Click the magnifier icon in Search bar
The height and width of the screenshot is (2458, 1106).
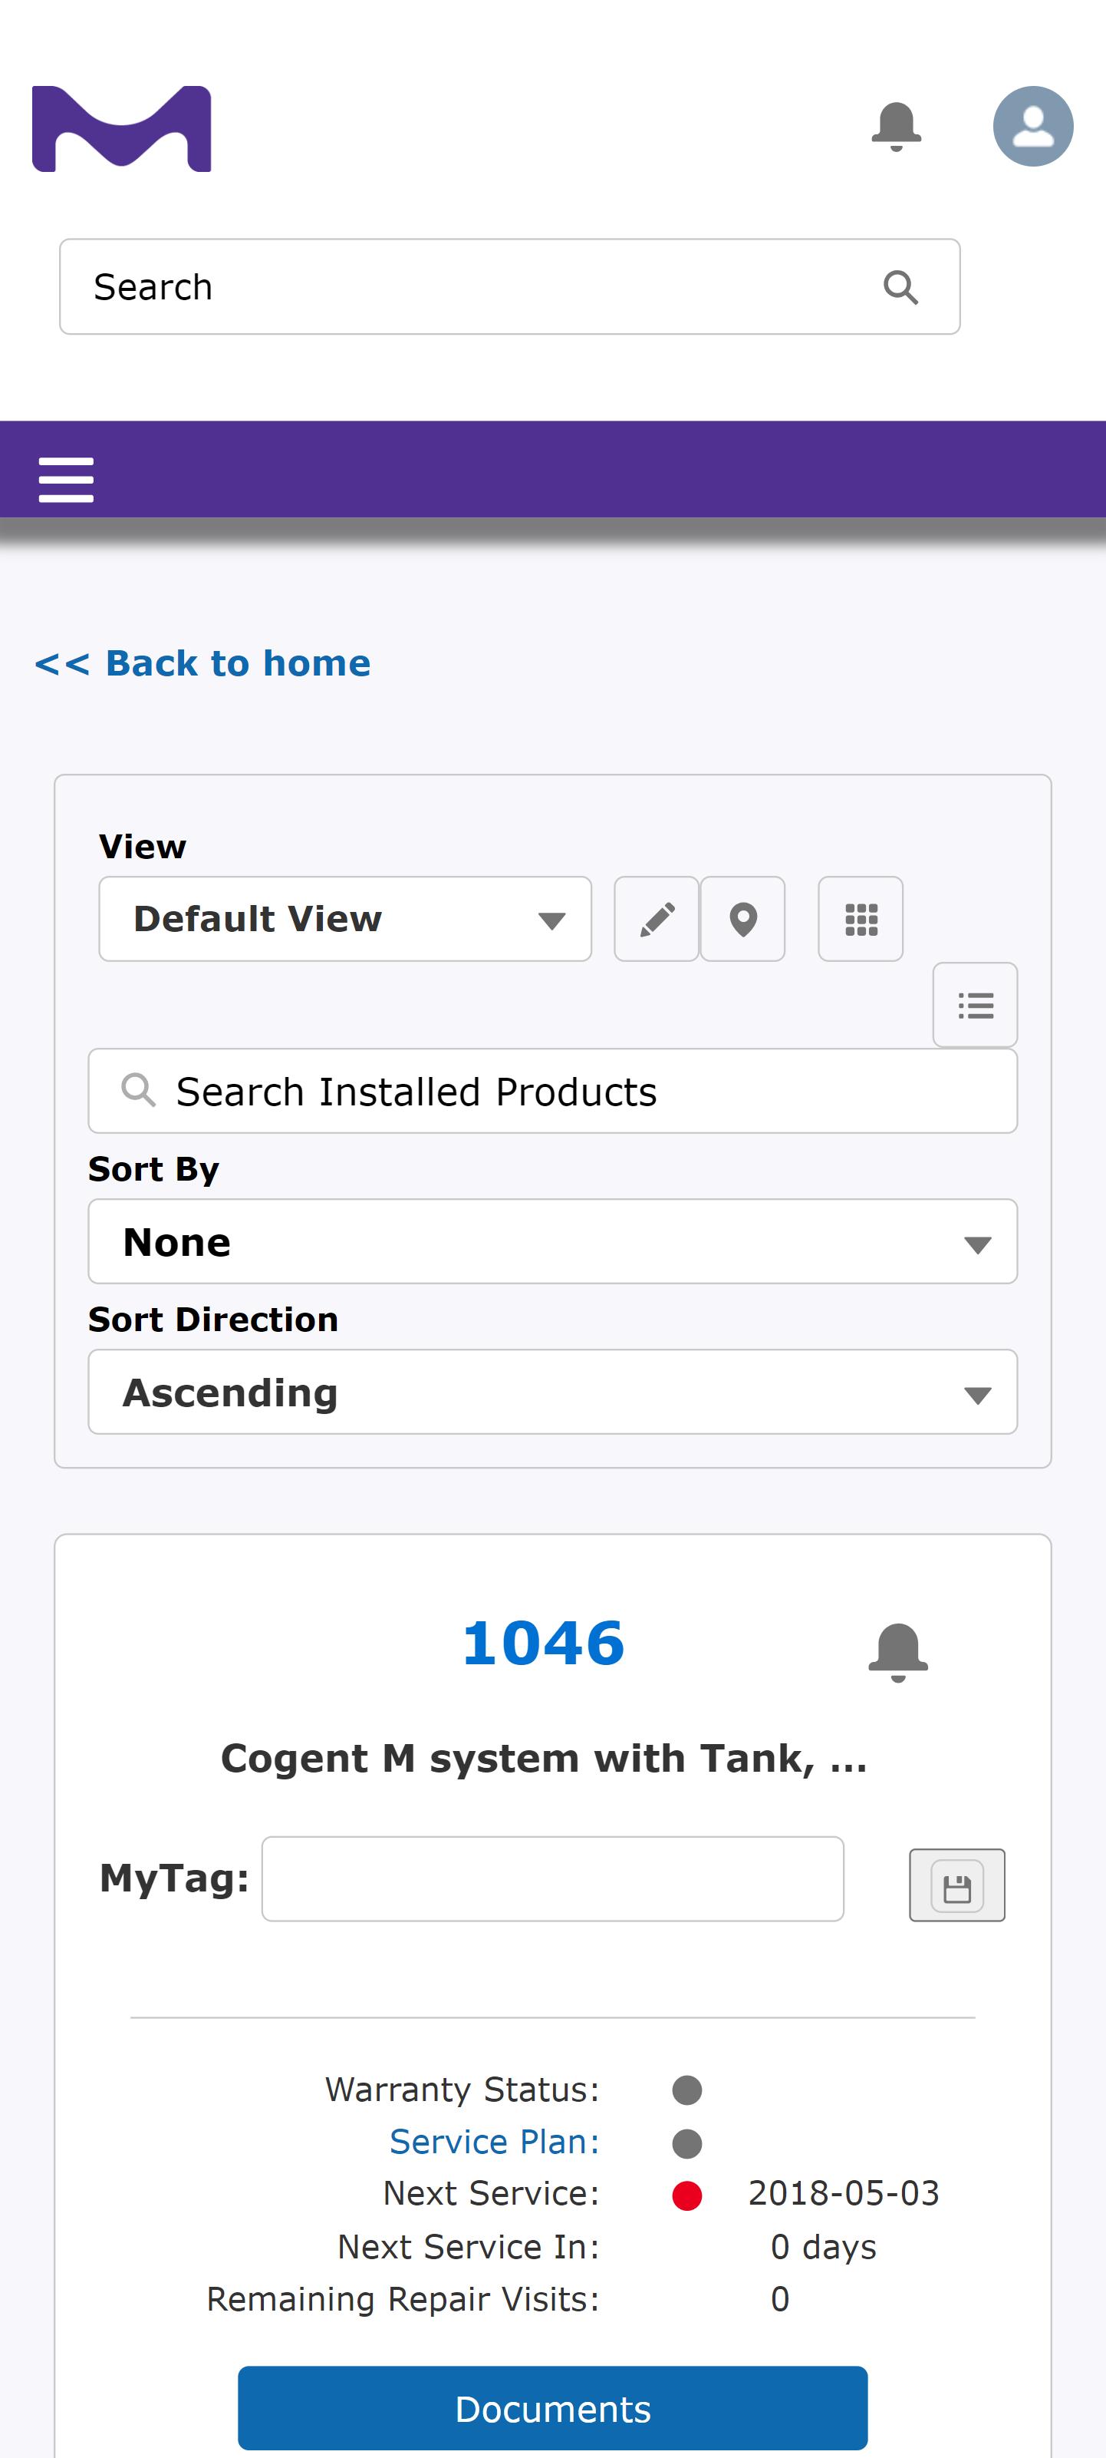[900, 287]
